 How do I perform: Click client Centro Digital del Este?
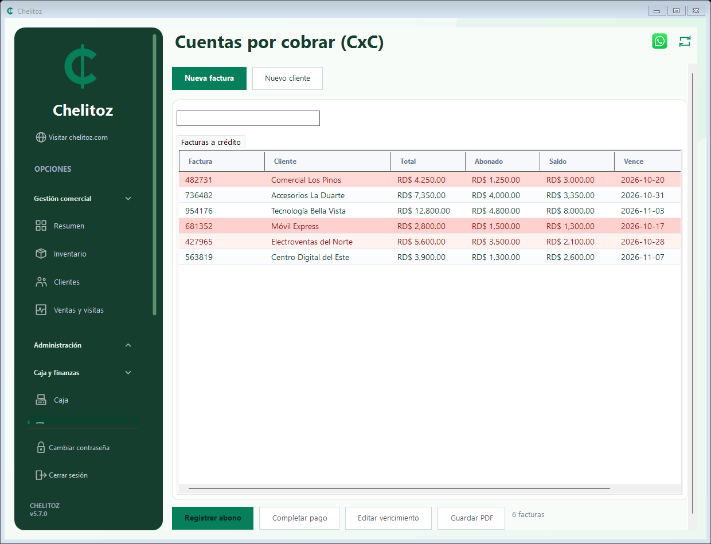310,257
